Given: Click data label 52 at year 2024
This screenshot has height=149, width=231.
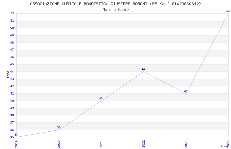Looking at the screenshot, I should coord(228,11).
